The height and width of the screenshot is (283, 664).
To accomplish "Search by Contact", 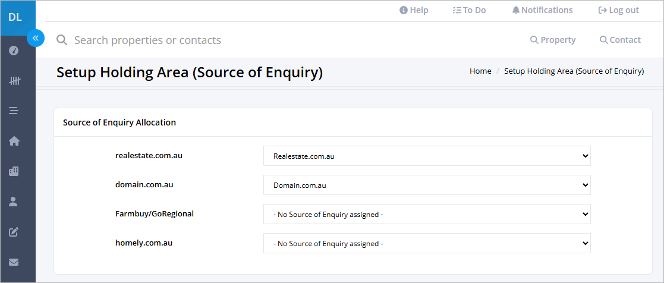I will coord(620,40).
